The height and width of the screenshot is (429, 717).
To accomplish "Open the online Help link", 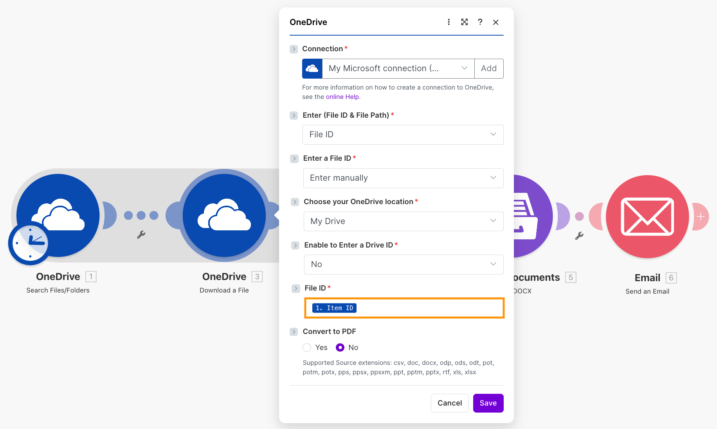I will coord(342,97).
